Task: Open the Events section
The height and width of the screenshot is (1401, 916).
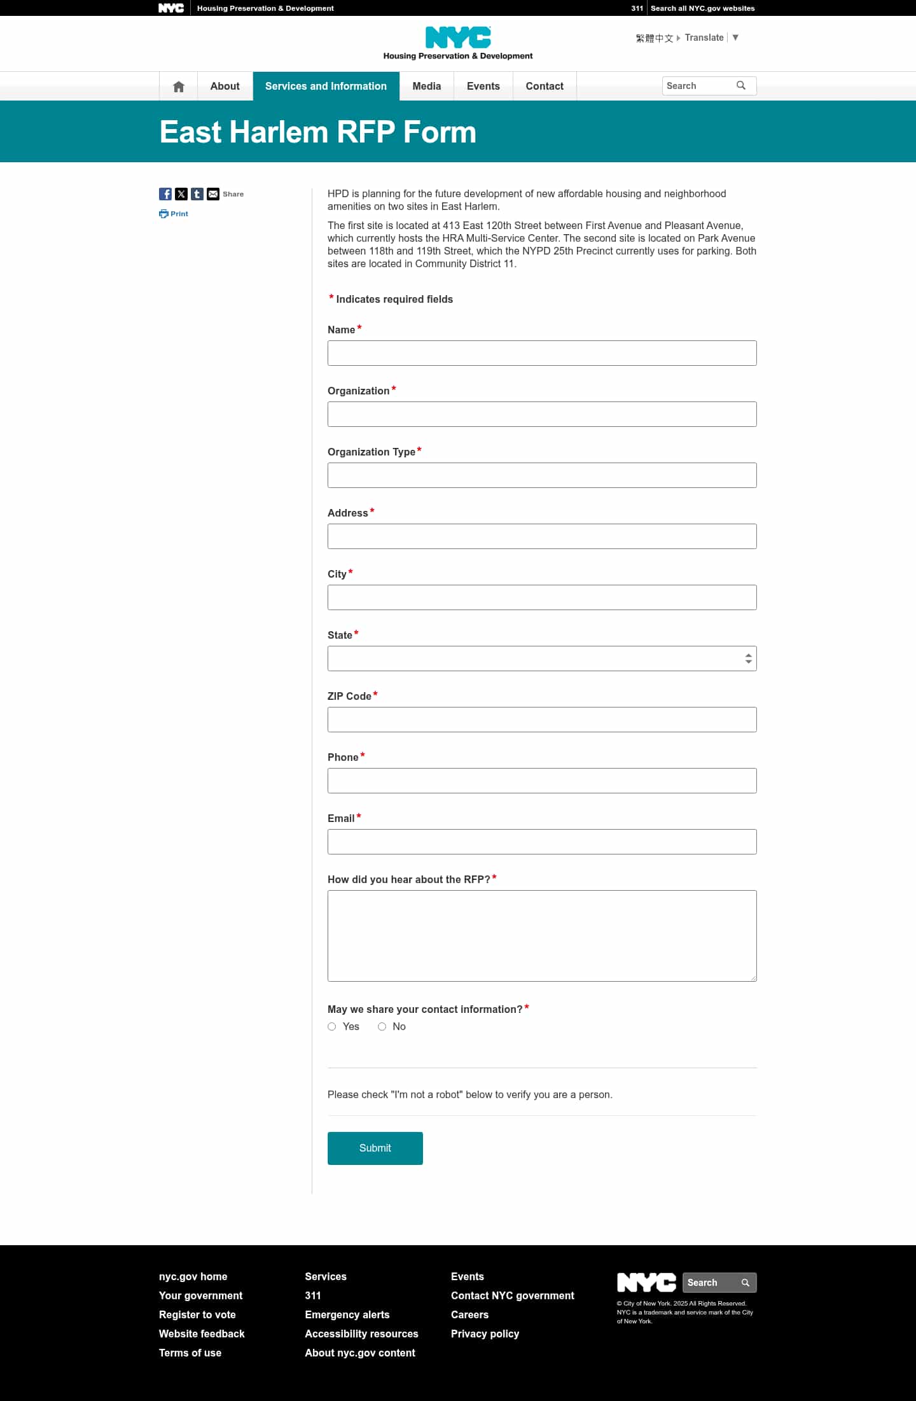Action: [x=483, y=86]
